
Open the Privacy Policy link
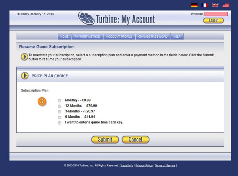click(144, 166)
